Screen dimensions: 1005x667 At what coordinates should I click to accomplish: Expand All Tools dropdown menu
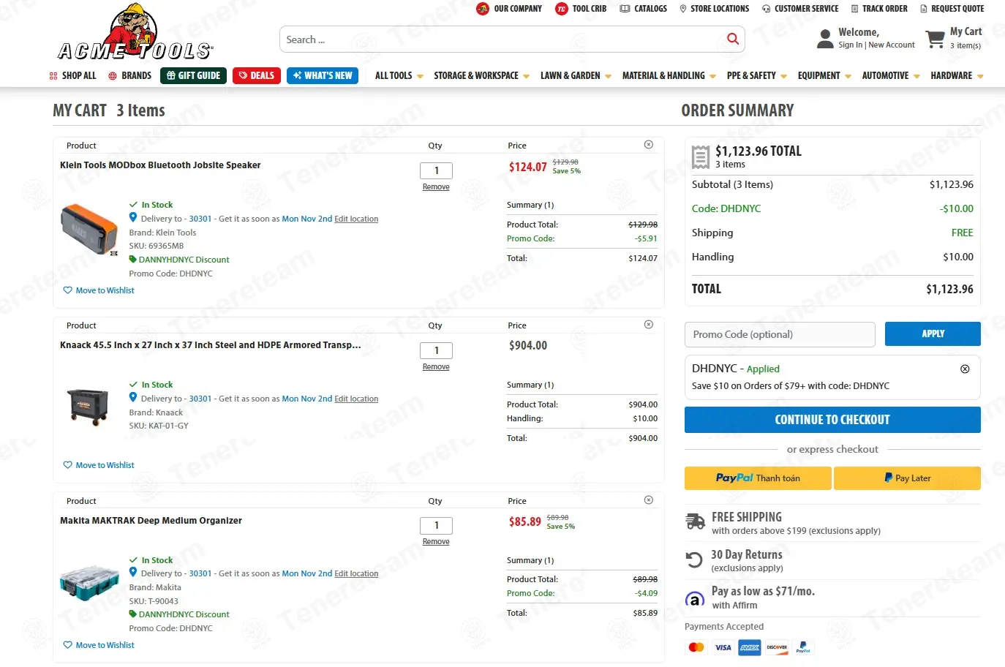(399, 75)
